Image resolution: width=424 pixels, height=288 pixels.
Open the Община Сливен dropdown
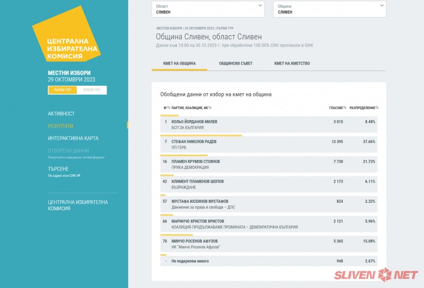(329, 8)
